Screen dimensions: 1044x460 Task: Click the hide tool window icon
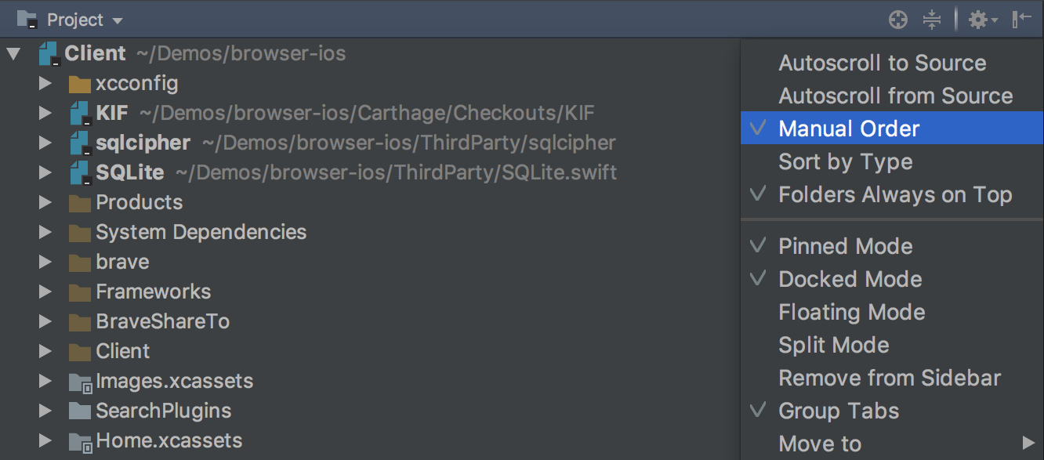(x=1021, y=20)
